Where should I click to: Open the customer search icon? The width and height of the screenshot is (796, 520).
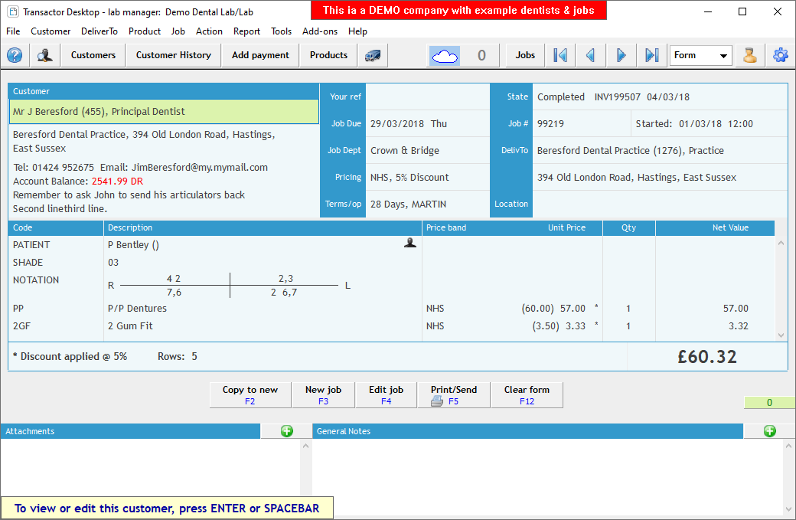45,55
